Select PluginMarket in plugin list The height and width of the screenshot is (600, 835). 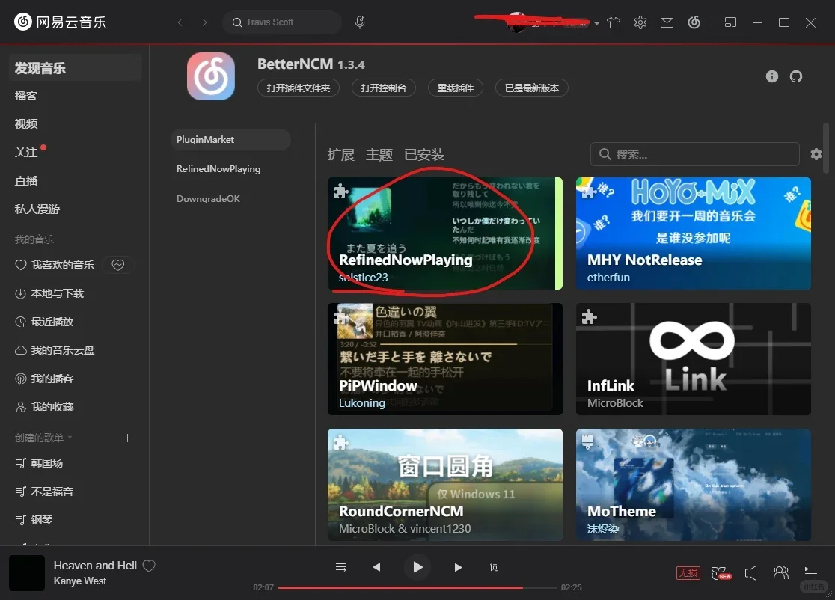point(230,139)
